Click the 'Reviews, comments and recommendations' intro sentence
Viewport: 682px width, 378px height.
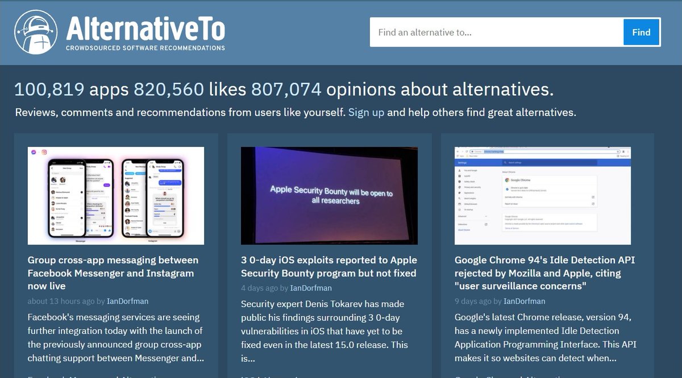click(296, 112)
